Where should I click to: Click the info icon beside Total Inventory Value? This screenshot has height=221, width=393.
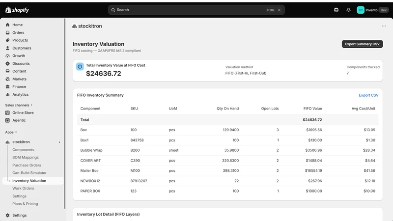80,67
